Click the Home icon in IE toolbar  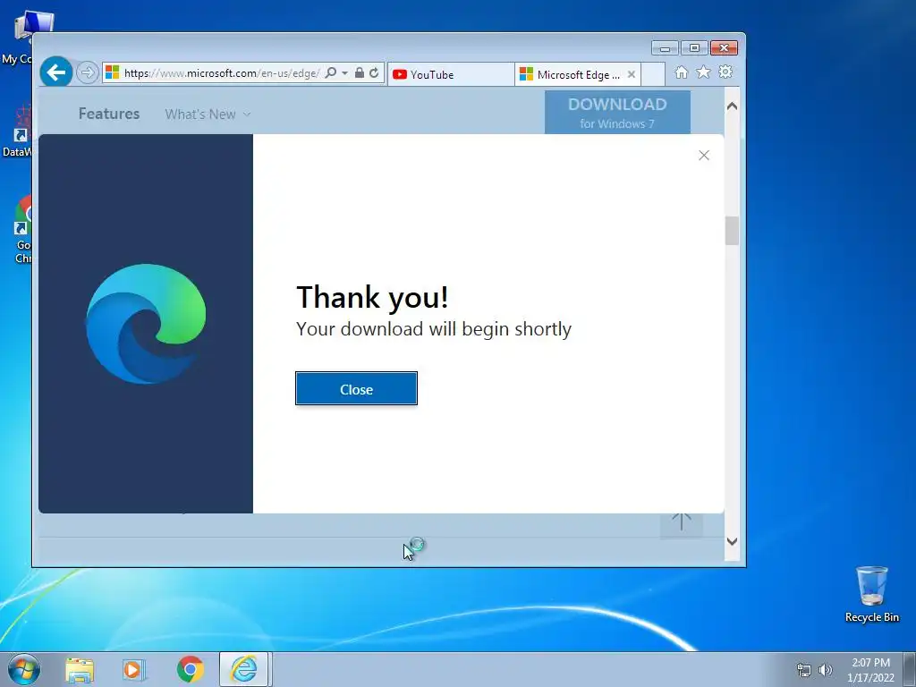(681, 72)
